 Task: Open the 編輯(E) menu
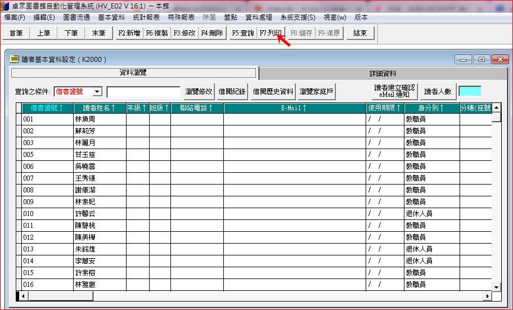pyautogui.click(x=44, y=17)
